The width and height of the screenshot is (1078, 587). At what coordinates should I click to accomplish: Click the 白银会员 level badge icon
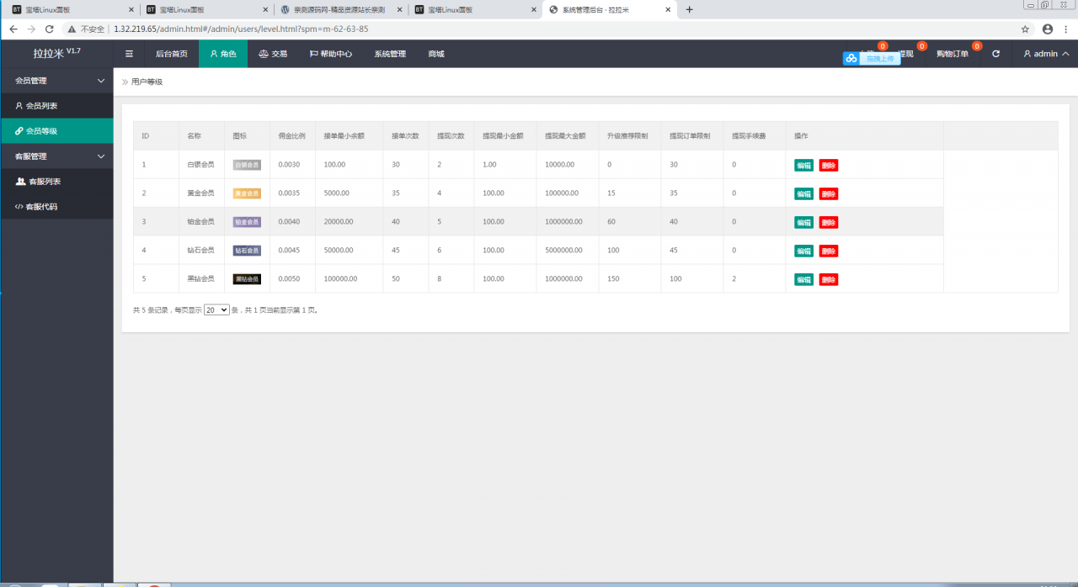247,165
